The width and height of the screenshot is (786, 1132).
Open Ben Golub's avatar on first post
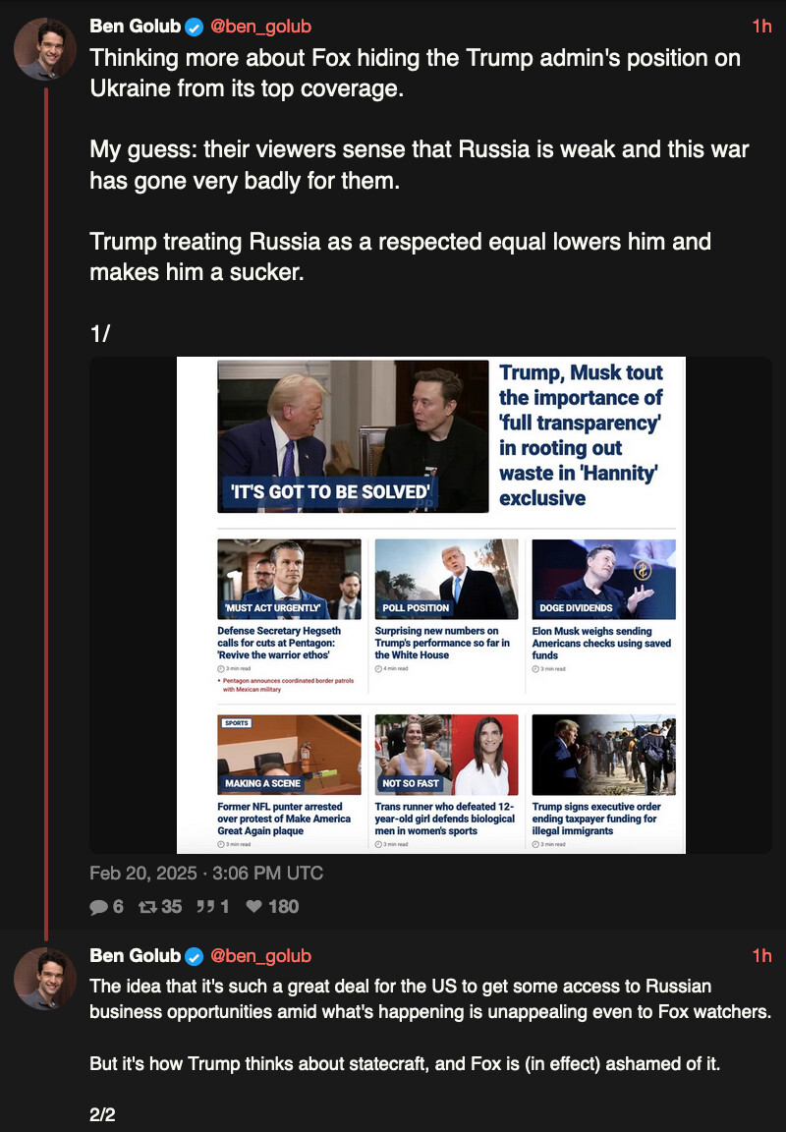click(x=45, y=49)
